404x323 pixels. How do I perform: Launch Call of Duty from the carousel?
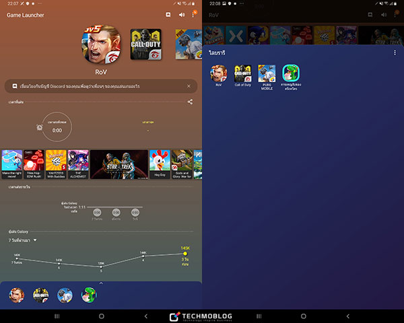pyautogui.click(x=146, y=44)
